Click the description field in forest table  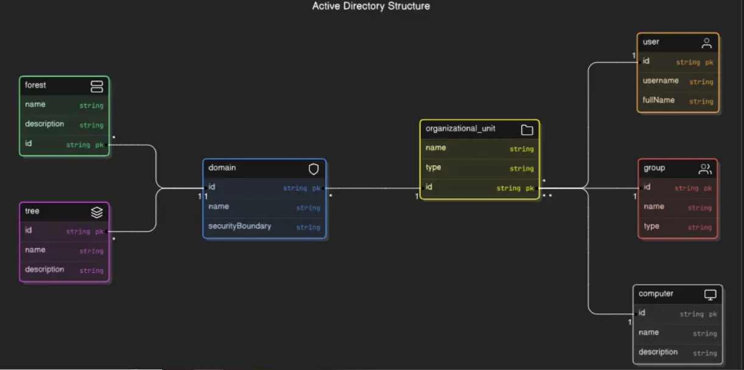point(64,124)
